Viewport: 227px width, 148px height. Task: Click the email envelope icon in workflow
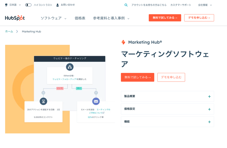(x=96, y=101)
